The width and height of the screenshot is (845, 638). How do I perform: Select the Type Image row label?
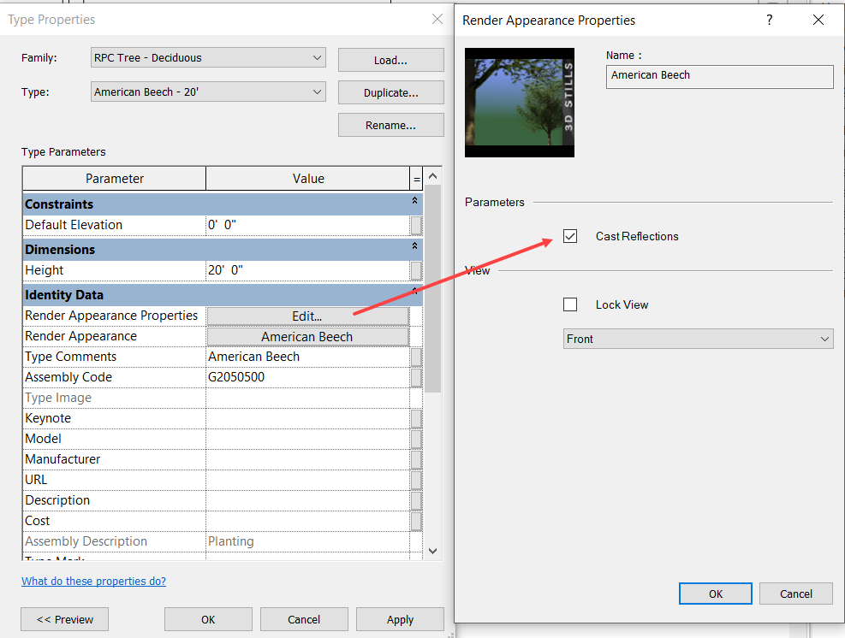(x=58, y=398)
